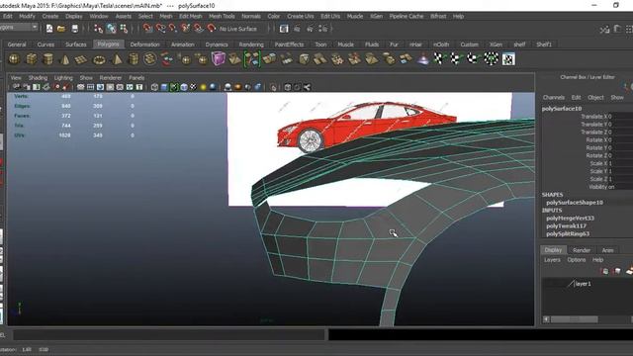Create a polygon plane from the shelf
The image size is (633, 356).
click(x=81, y=59)
